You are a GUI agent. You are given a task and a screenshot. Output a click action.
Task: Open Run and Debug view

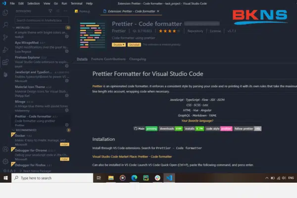coord(5,49)
